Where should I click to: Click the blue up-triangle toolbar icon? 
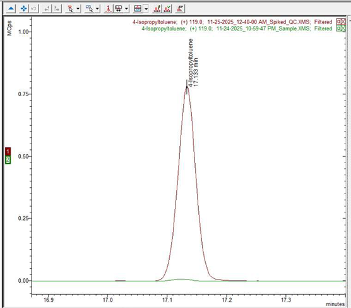(x=11, y=9)
